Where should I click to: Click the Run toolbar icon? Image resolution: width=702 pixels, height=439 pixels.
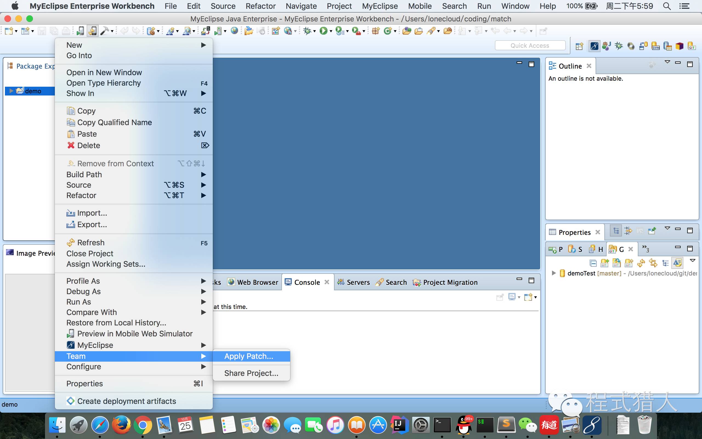323,31
